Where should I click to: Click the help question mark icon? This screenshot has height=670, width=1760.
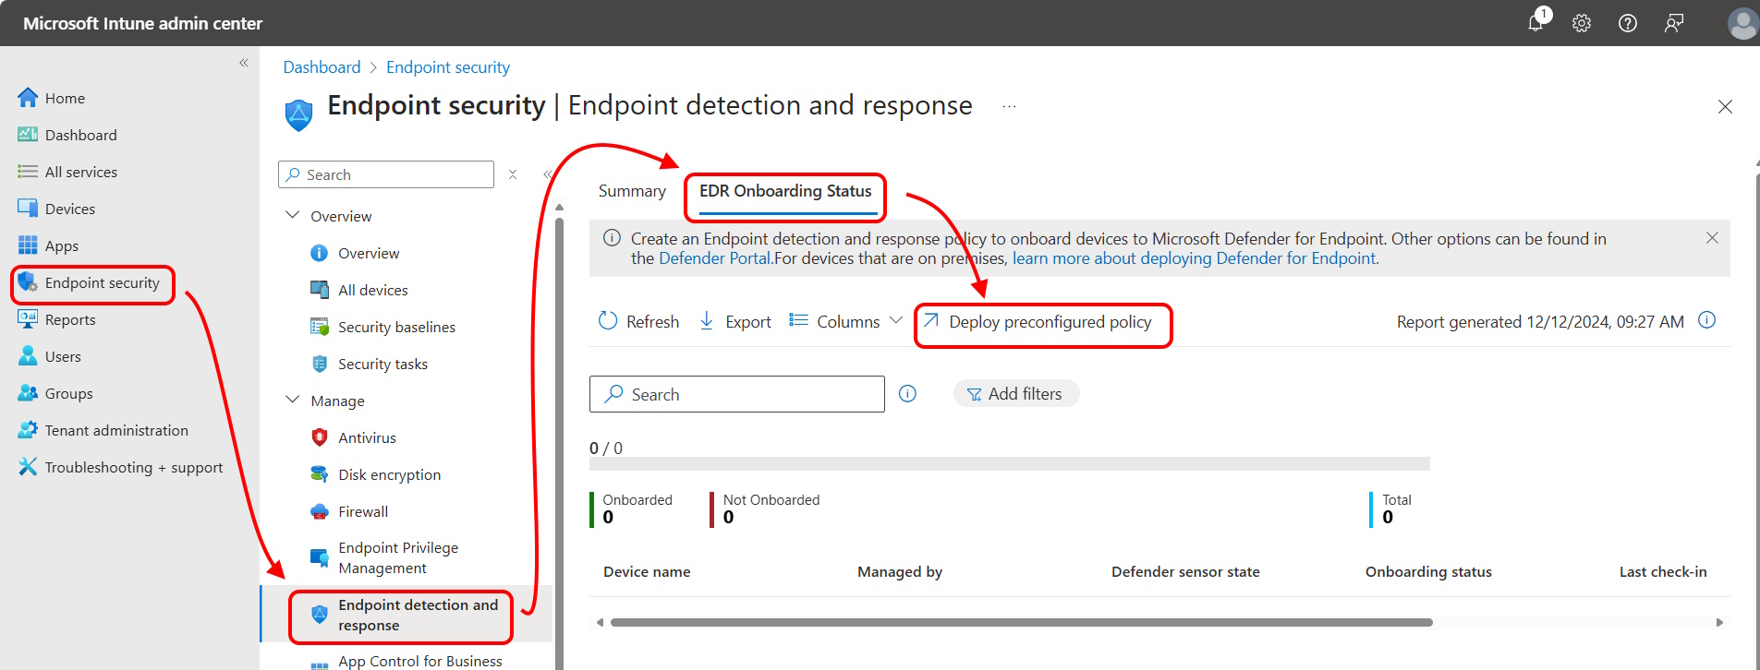pyautogui.click(x=1628, y=23)
